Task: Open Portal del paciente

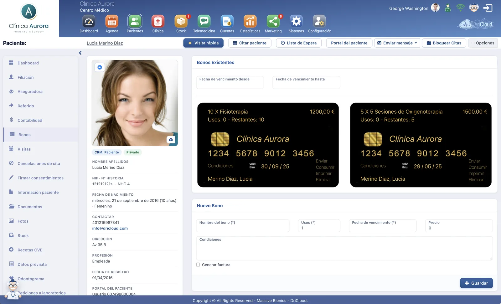Action: click(x=349, y=43)
